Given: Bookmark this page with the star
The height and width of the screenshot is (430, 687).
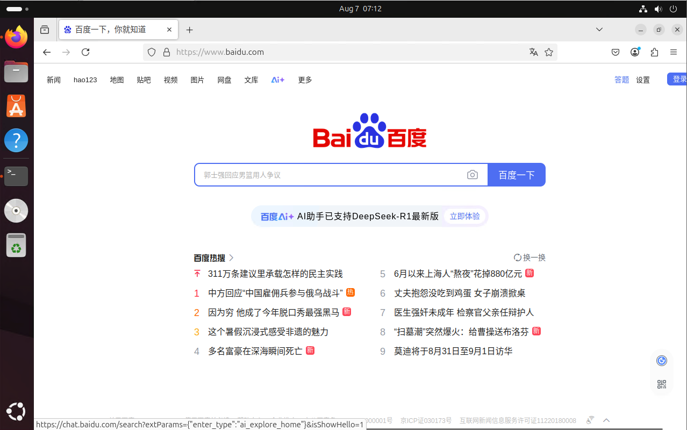Looking at the screenshot, I should click(549, 52).
